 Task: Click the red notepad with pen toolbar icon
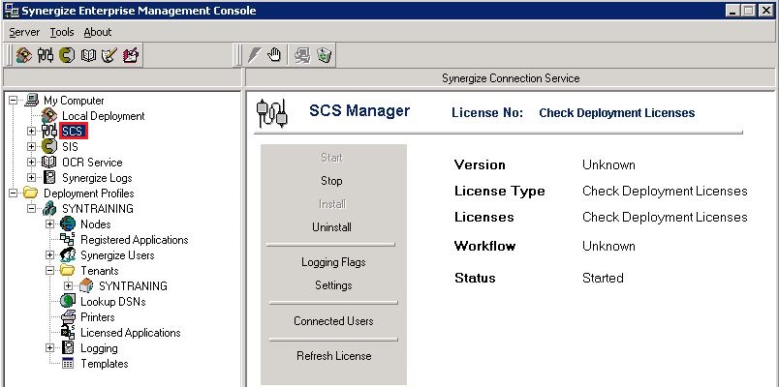point(131,55)
